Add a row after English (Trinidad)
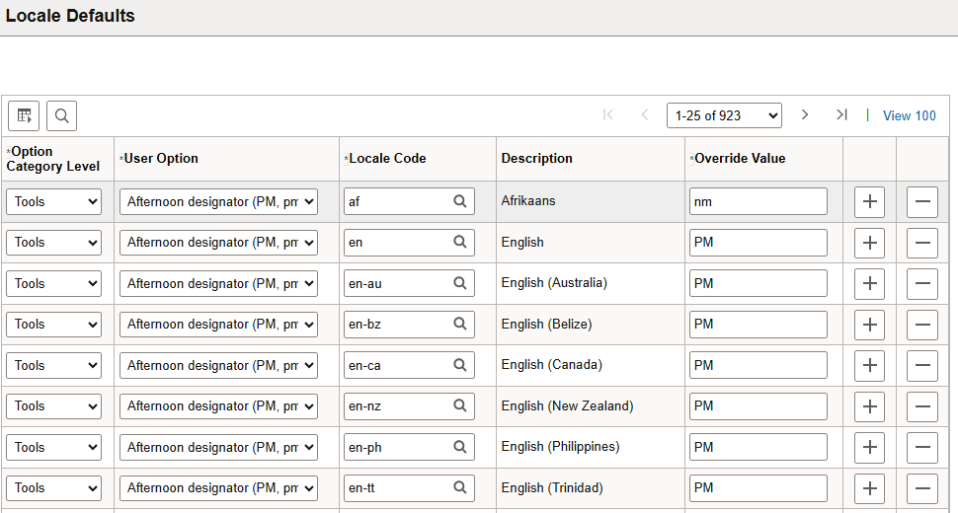Viewport: 958px width, 513px height. point(869,488)
